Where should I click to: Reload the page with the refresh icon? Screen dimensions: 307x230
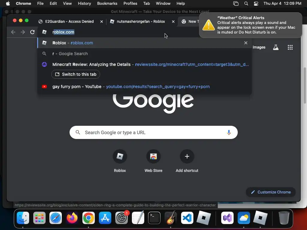click(x=32, y=32)
